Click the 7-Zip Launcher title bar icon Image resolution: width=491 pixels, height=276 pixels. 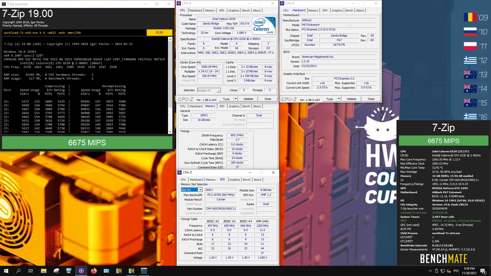pos(4,4)
